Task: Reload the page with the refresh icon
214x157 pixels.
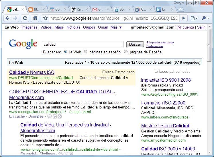Action: 25,18
